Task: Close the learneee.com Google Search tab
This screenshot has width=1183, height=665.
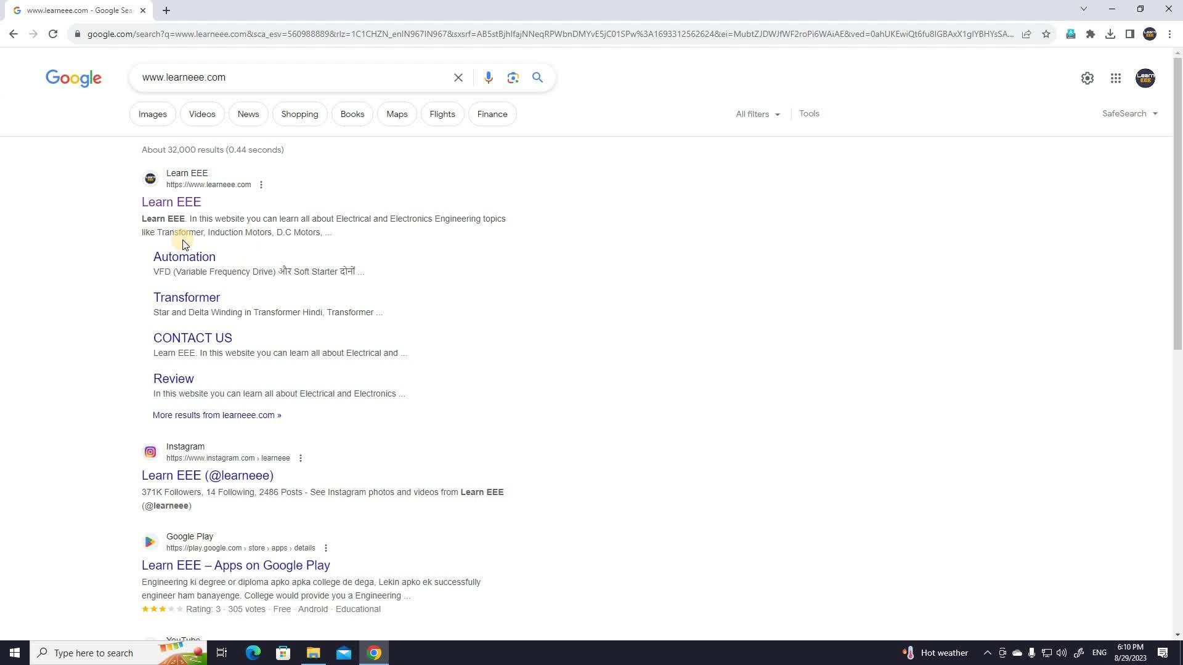Action: coord(143,10)
